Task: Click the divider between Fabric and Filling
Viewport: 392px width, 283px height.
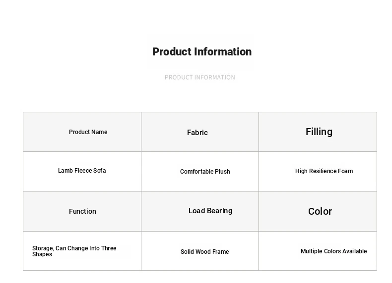Action: [259, 132]
